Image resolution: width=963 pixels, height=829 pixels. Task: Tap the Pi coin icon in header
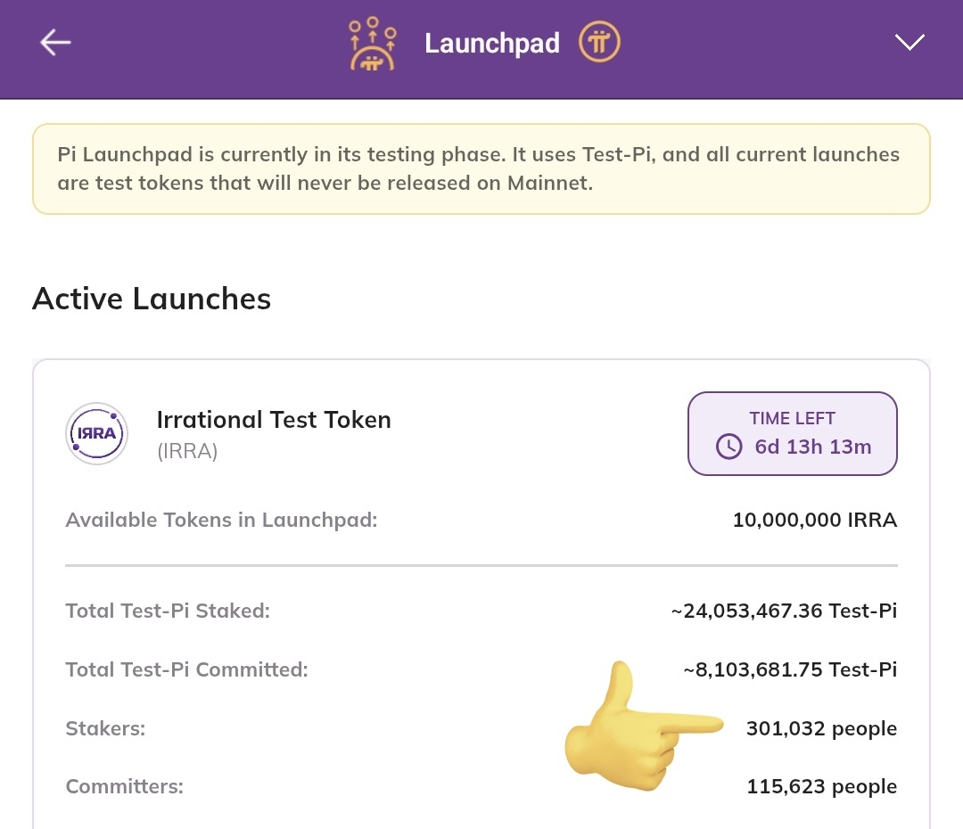[x=599, y=42]
